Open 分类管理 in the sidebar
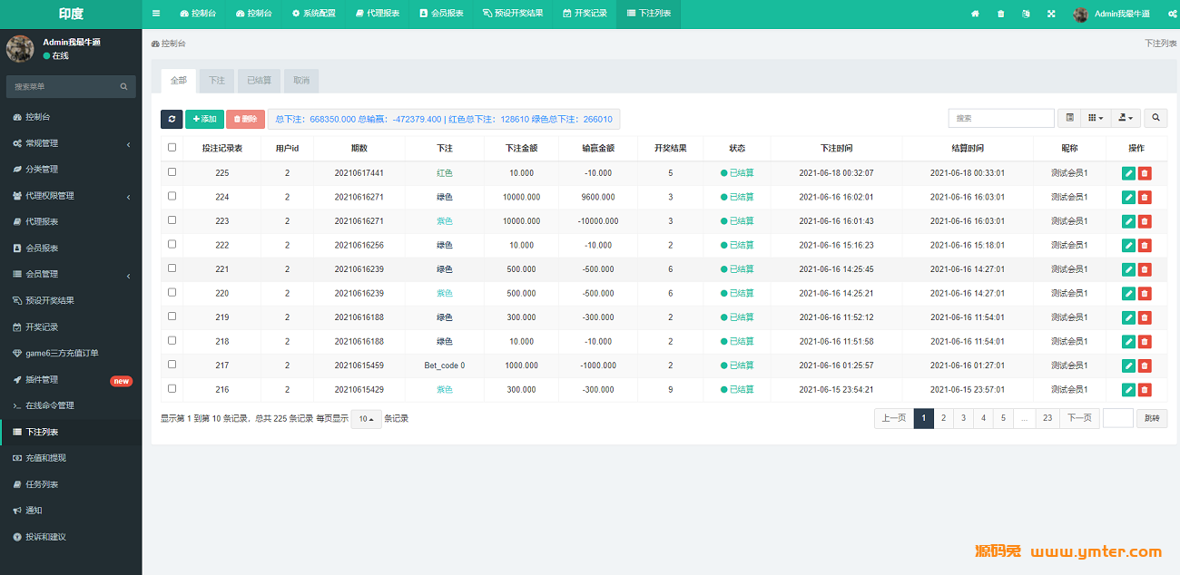1180x575 pixels. click(x=71, y=169)
